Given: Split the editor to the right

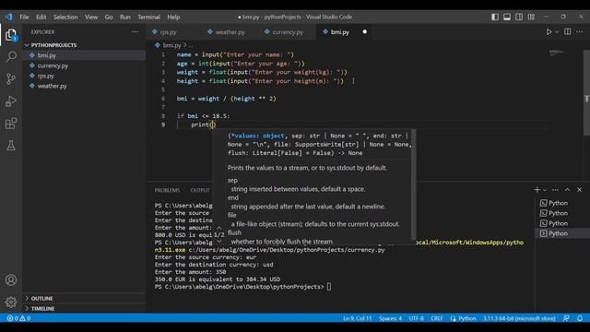Looking at the screenshot, I should click(568, 32).
